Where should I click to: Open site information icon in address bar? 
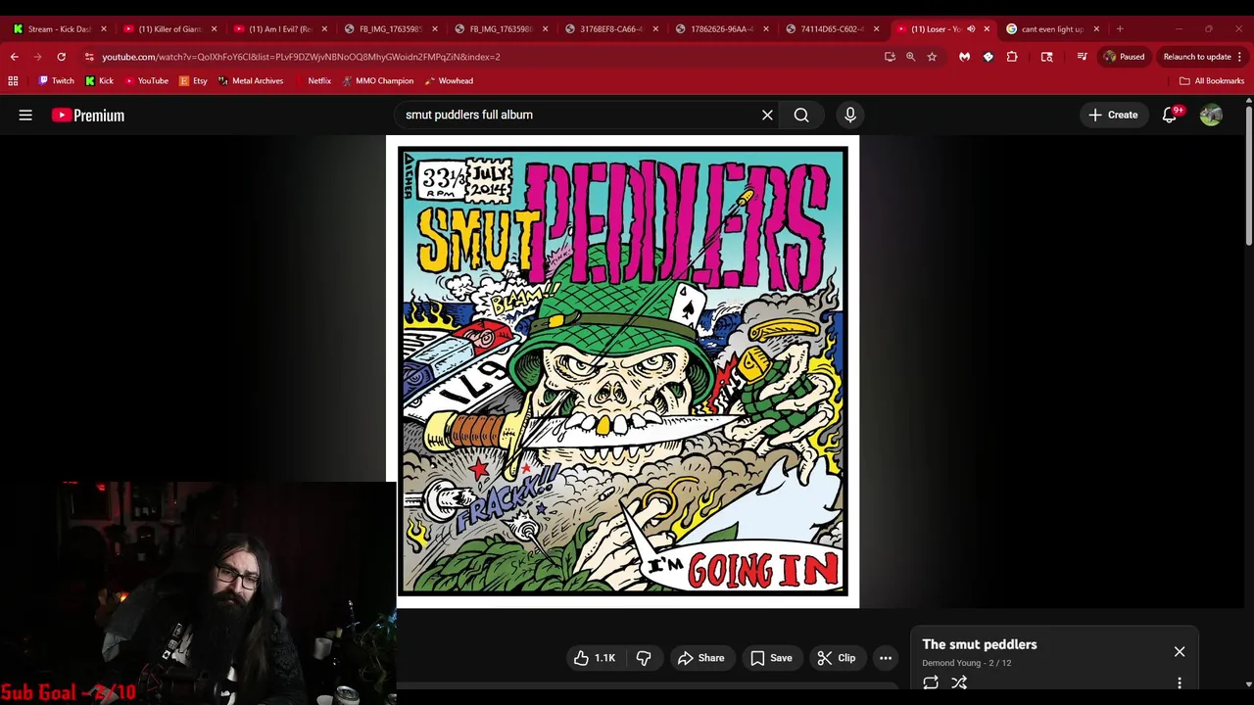point(89,57)
